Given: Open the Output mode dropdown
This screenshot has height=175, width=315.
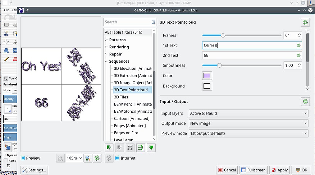Looking at the screenshot, I should point(248,123).
